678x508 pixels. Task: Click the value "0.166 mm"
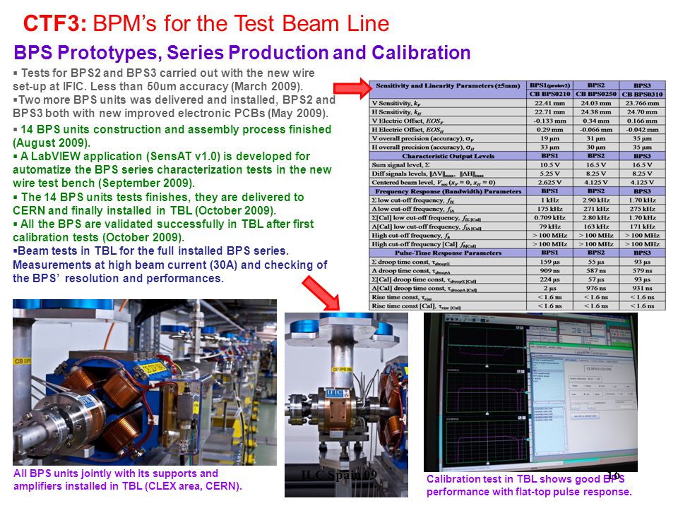pyautogui.click(x=642, y=121)
